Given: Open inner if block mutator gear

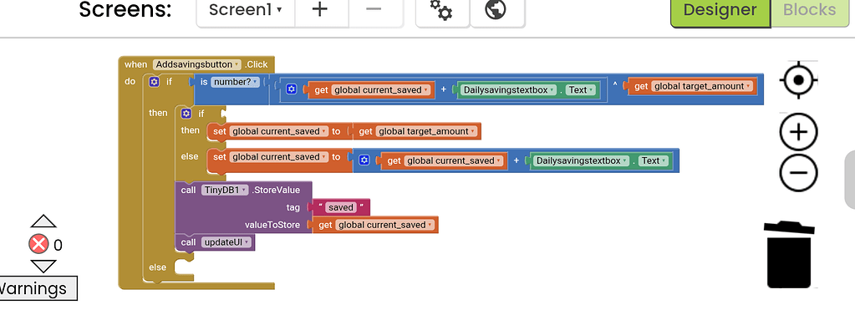Looking at the screenshot, I should 186,114.
